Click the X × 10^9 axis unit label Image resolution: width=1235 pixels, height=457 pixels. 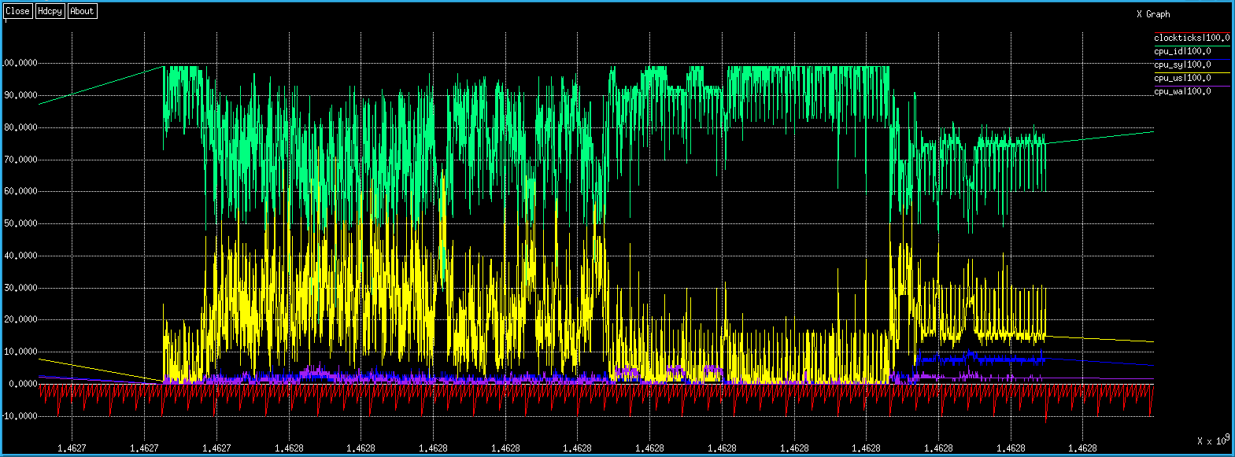pos(1213,440)
